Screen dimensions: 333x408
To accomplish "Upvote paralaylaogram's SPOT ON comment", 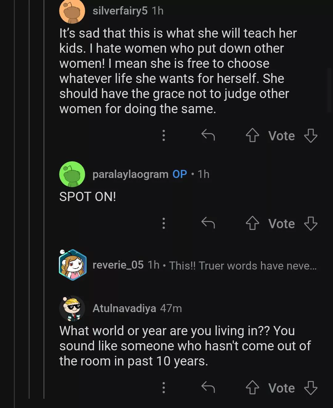I will click(x=252, y=223).
